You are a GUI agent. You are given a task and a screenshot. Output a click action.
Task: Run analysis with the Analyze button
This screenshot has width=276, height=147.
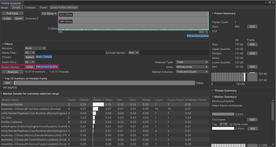click(x=12, y=72)
